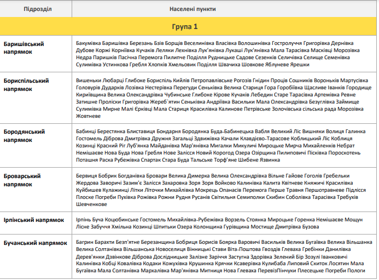Select the Ірпінський напрямок row label
379x280 pixels.
(34, 219)
